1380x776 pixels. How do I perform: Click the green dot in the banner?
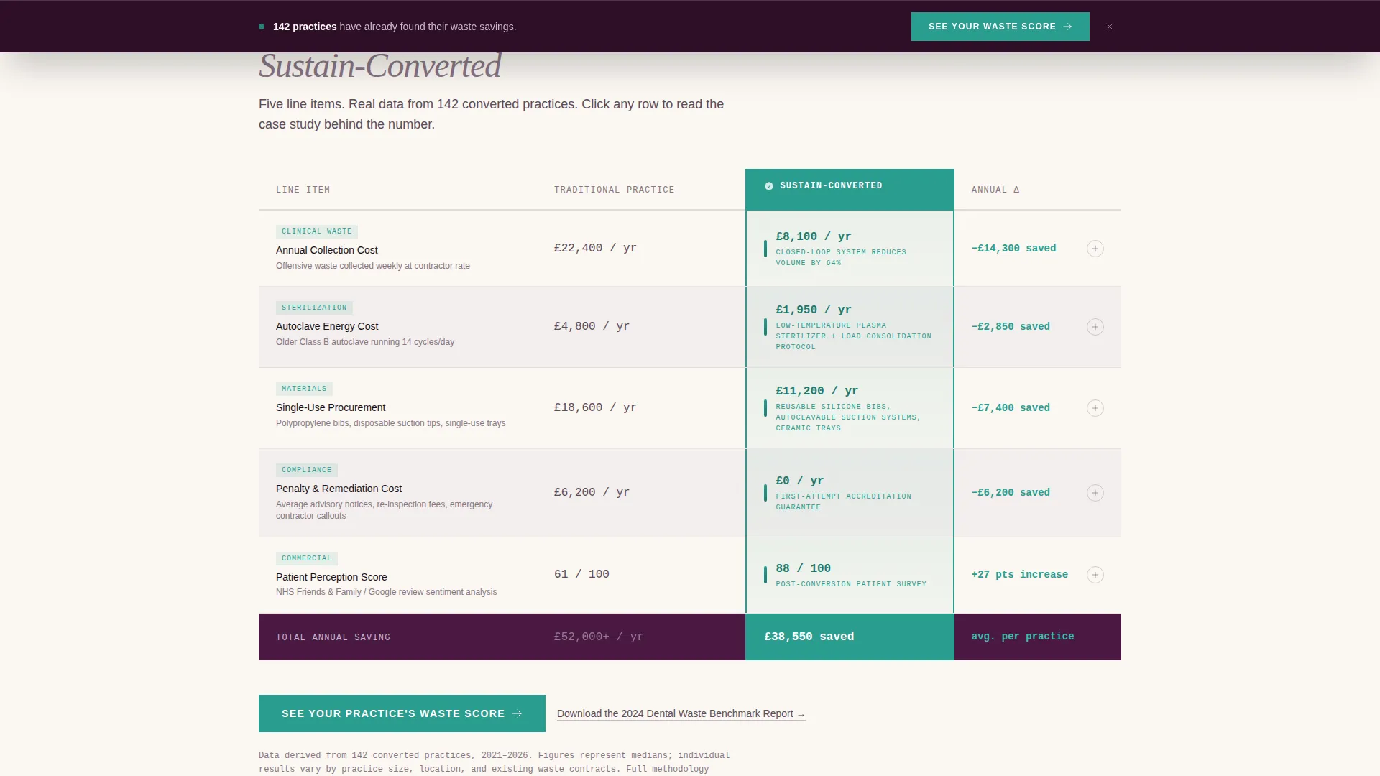point(262,27)
